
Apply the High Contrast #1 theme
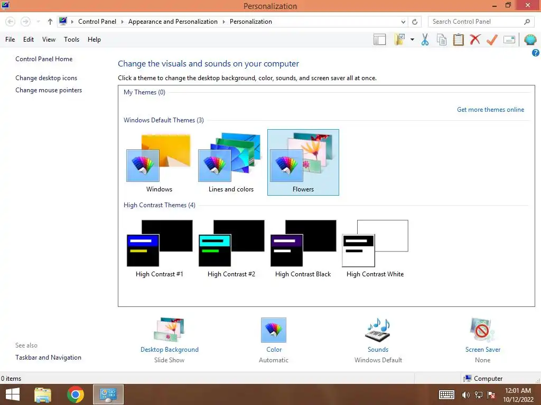tap(159, 248)
